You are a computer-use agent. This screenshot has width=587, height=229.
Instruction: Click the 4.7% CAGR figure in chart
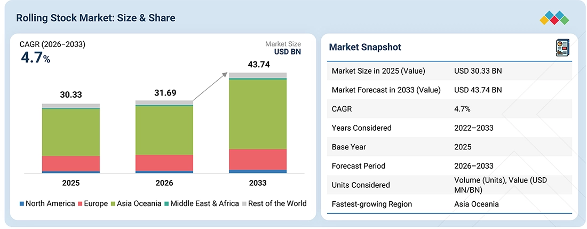coord(35,58)
